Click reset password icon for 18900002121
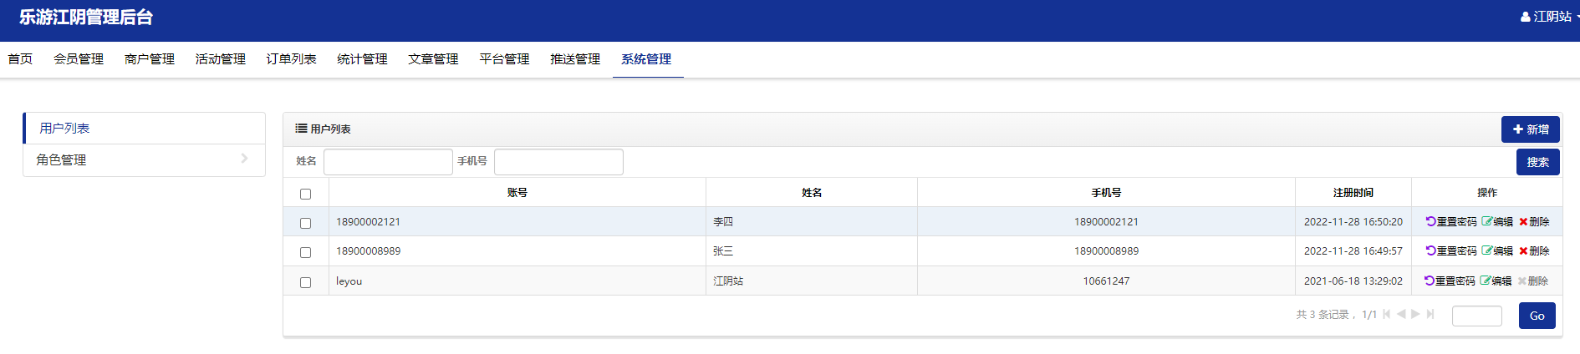This screenshot has height=354, width=1580. (x=1430, y=221)
